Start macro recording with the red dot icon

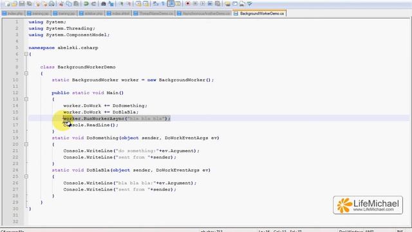point(187,4)
